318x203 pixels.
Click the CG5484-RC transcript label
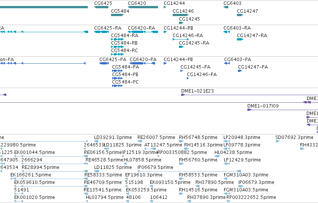(124, 51)
